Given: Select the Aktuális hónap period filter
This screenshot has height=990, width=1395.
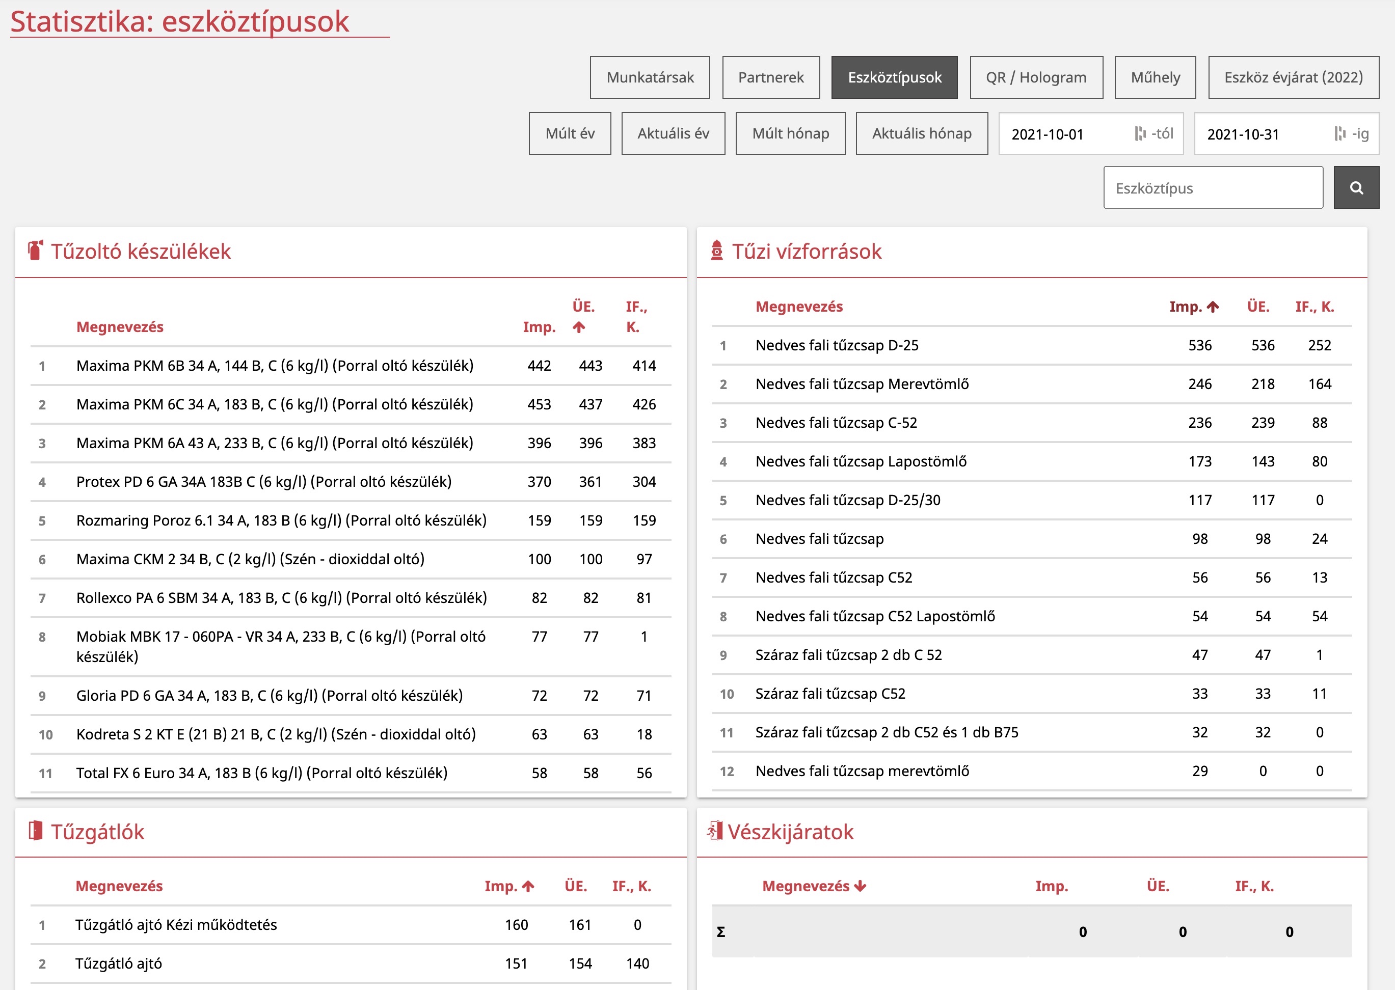Looking at the screenshot, I should (x=921, y=133).
